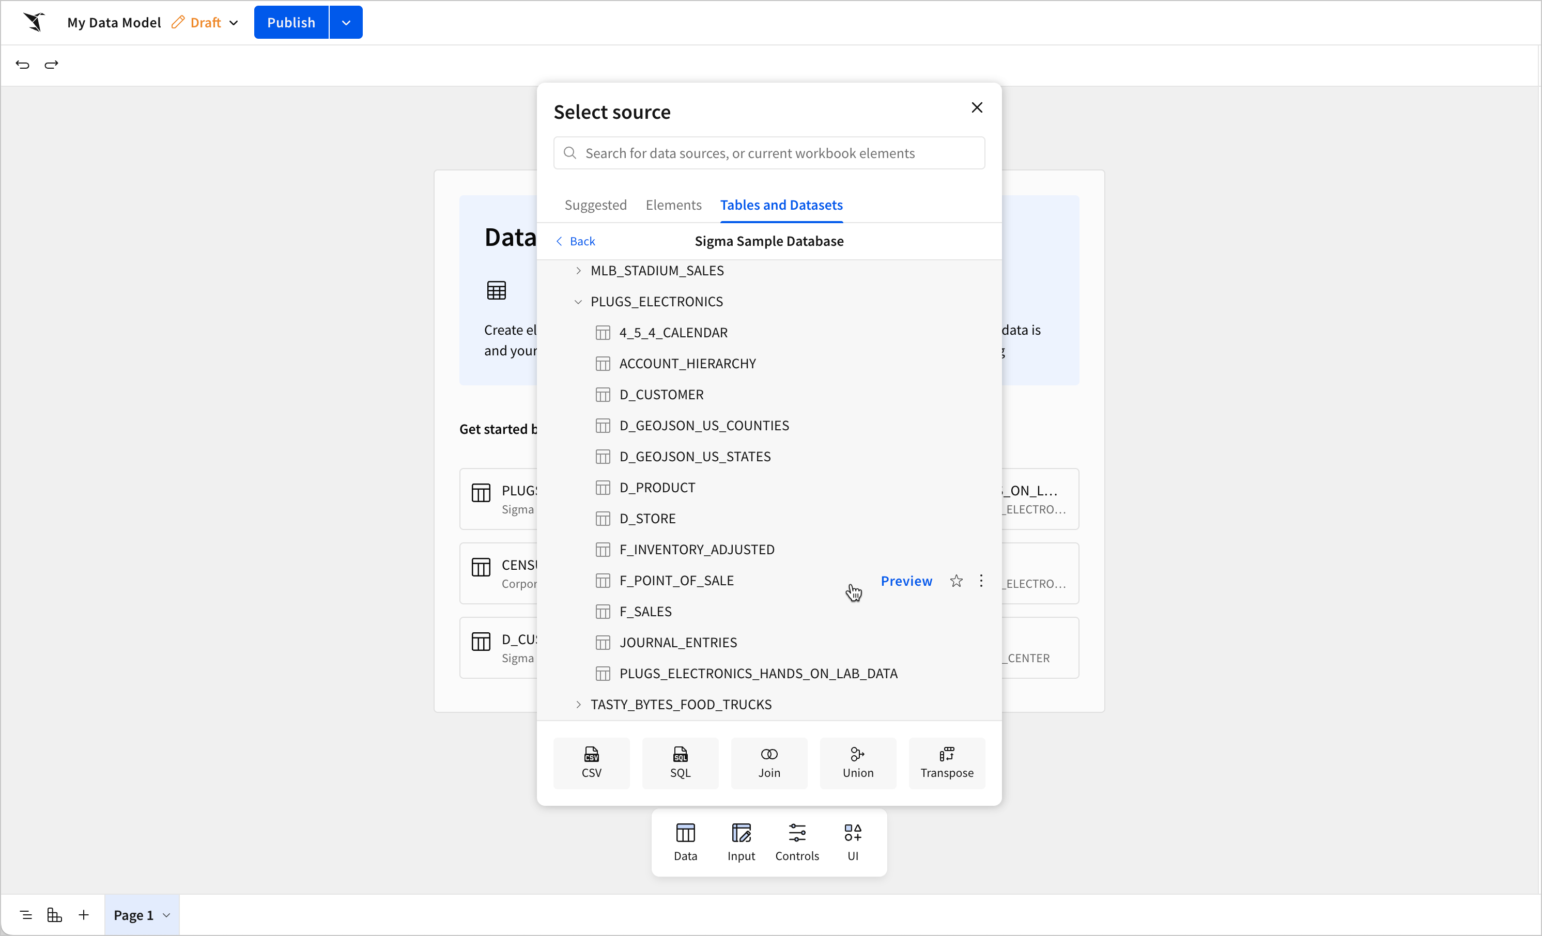
Task: Open the Data element menu
Action: tap(685, 842)
